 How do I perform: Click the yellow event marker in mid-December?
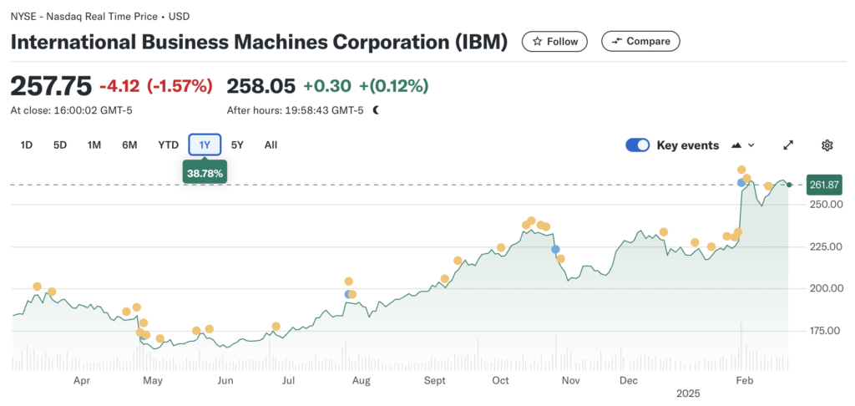tap(664, 232)
